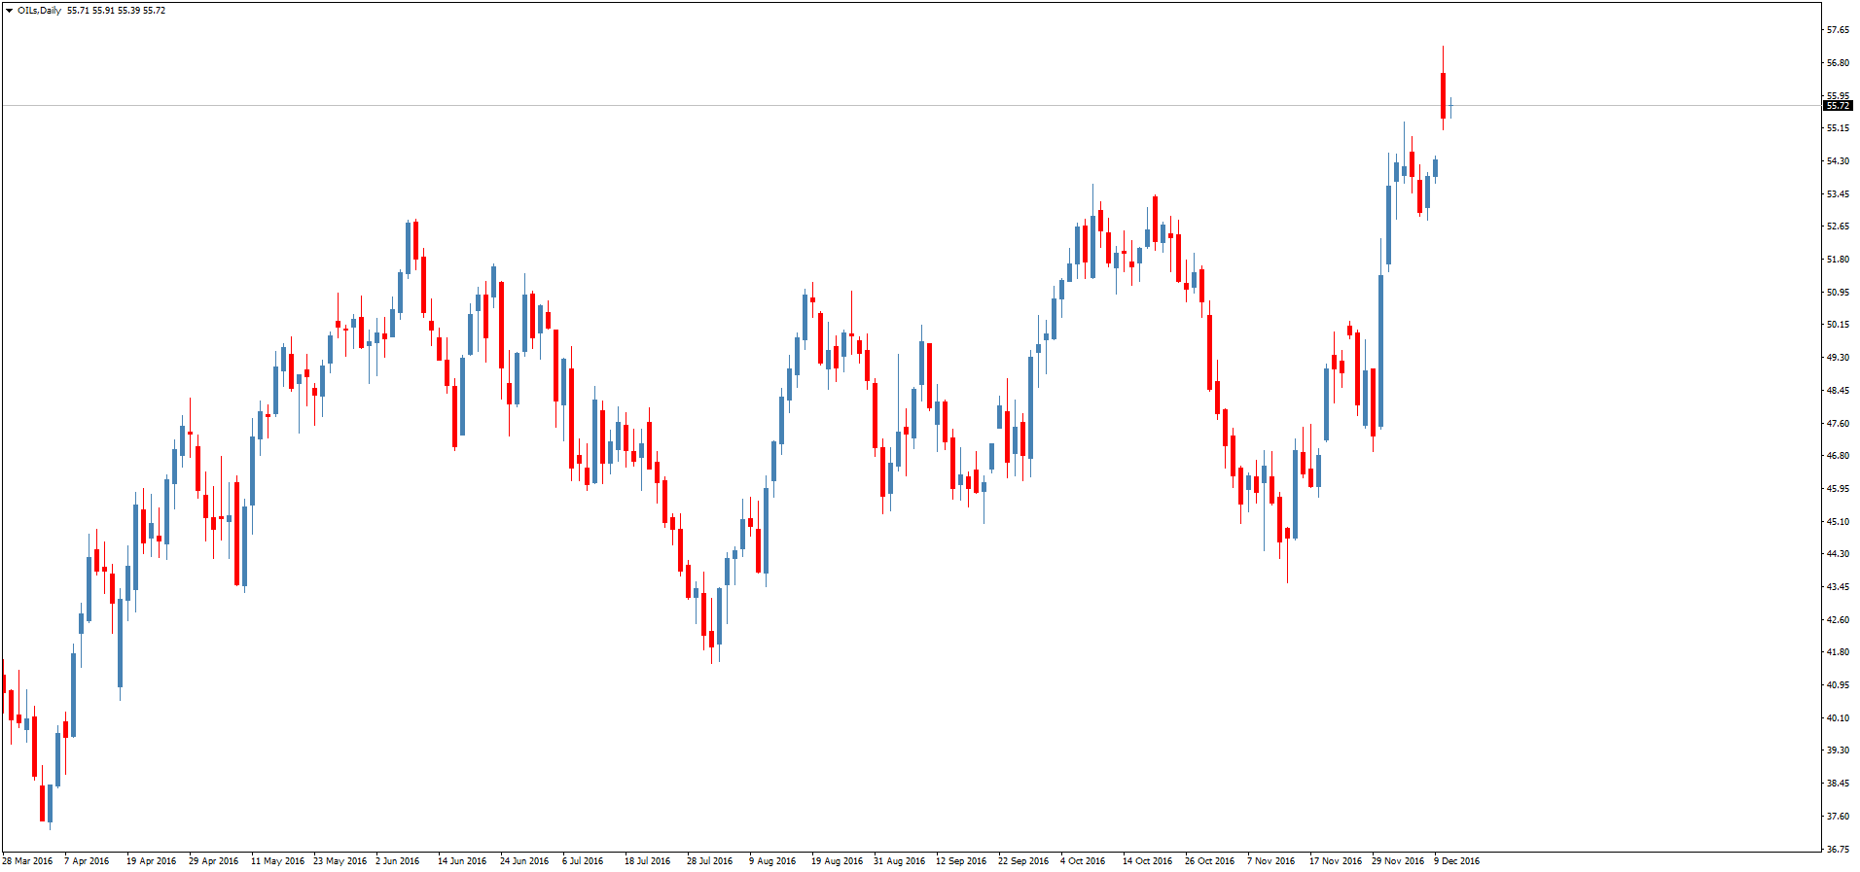This screenshot has height=872, width=1860.
Task: Click the 26 Oct 2016 date label
Action: pyautogui.click(x=1209, y=861)
